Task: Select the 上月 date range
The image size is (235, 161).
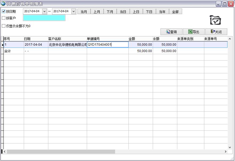Action: pyautogui.click(x=97, y=11)
